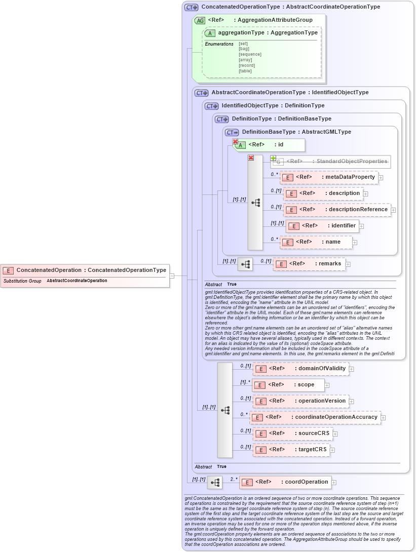Expand the domainOfValidity element
This screenshot has width=416, height=552.
[352, 369]
